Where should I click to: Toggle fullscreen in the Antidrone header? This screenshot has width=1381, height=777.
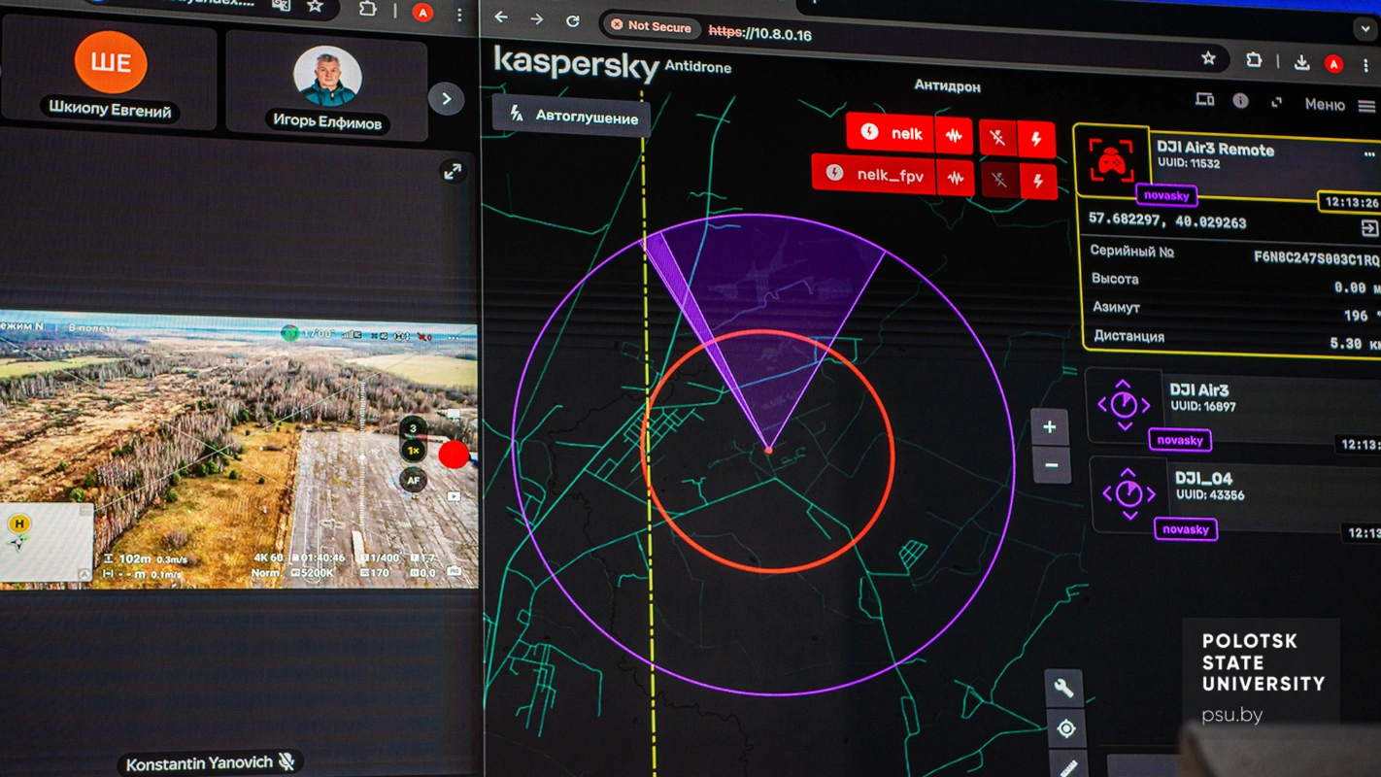[x=1276, y=103]
